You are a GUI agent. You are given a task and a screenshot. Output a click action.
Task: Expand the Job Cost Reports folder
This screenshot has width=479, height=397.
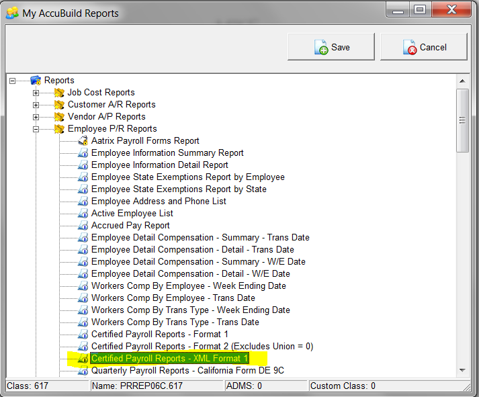36,93
